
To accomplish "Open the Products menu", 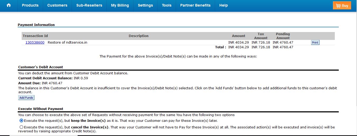I will click(x=30, y=5).
